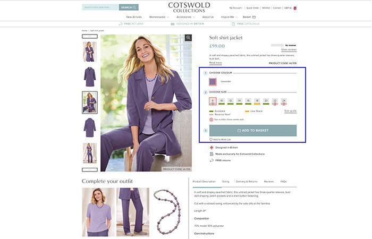Select size 10

(x=222, y=101)
